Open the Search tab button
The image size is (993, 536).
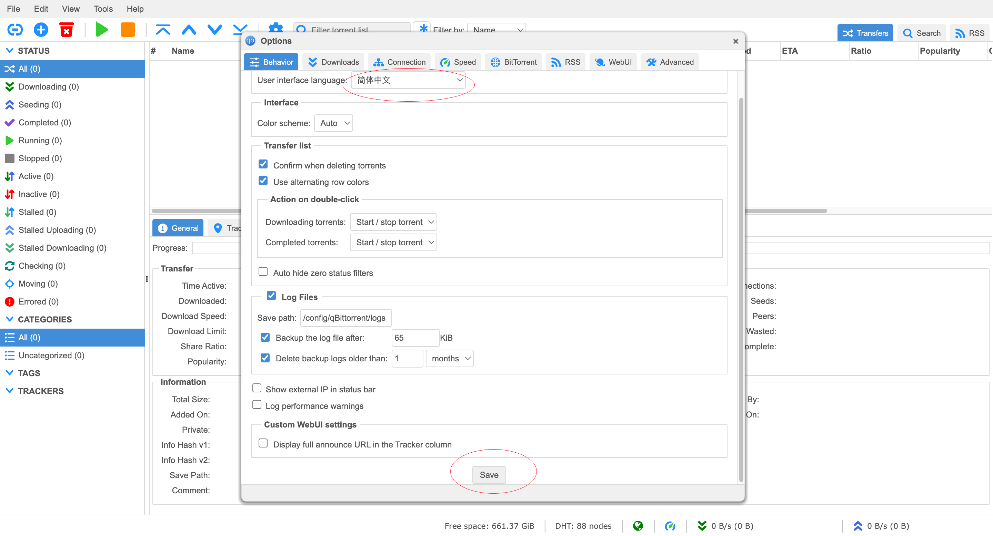click(x=921, y=33)
